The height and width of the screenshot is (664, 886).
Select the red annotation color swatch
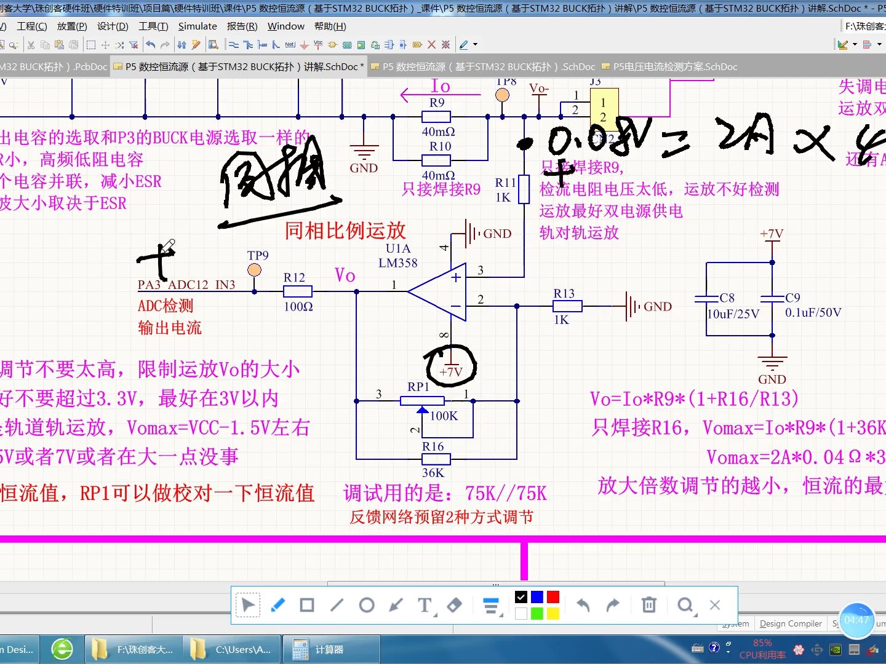pos(553,596)
